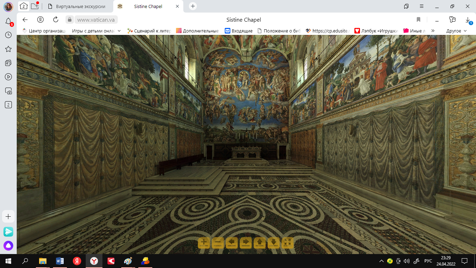This screenshot has width=476, height=268.
Task: Reload the Sistine Chapel page
Action: pyautogui.click(x=56, y=20)
